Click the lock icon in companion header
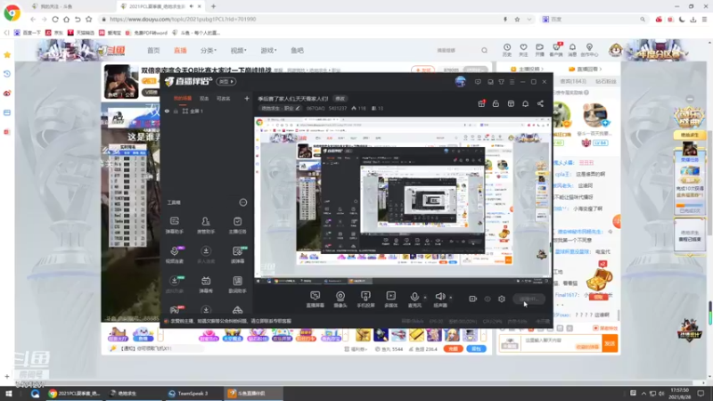Image resolution: width=713 pixels, height=401 pixels. pyautogui.click(x=496, y=103)
